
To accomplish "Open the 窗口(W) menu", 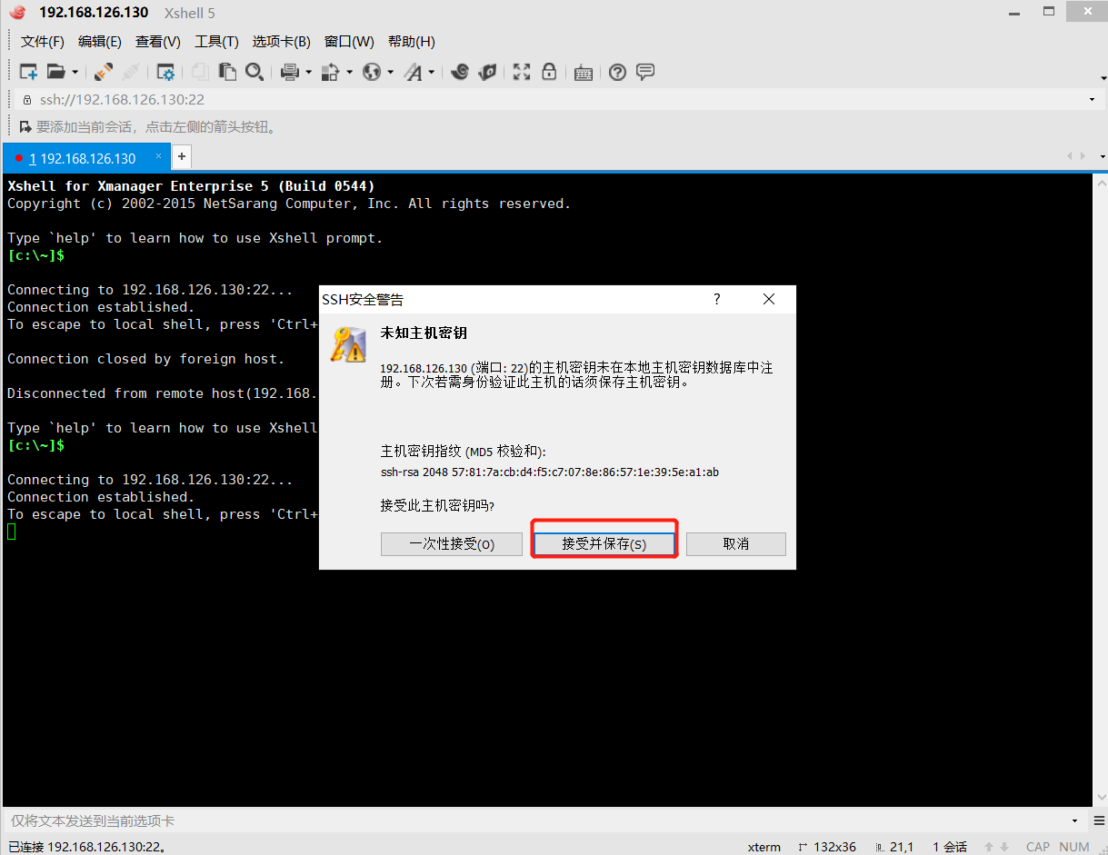I will [x=349, y=42].
